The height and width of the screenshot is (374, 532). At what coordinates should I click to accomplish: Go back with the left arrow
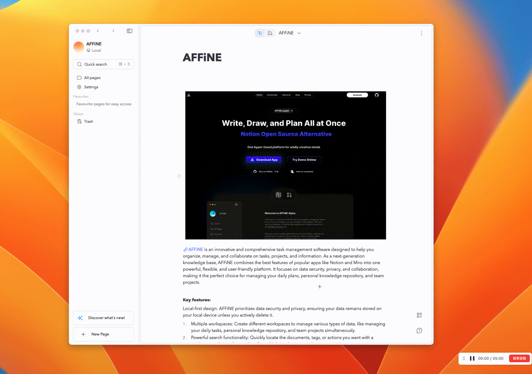(98, 31)
